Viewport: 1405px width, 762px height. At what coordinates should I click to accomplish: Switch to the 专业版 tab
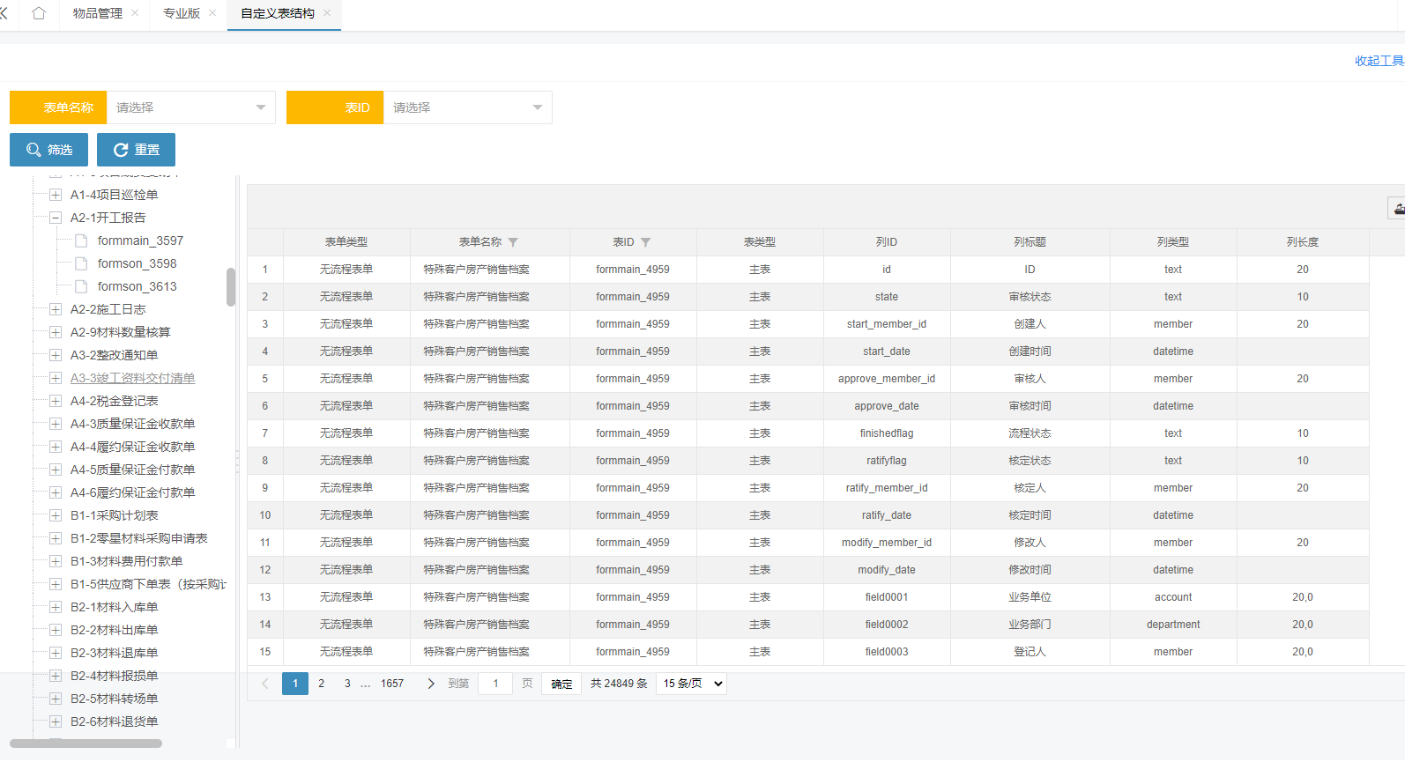(182, 13)
